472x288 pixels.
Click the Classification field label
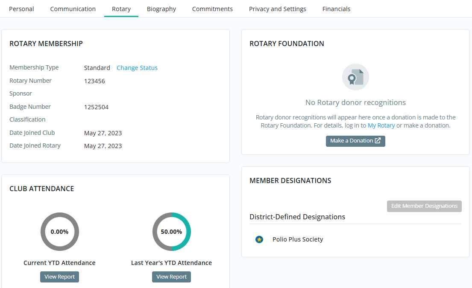tap(27, 119)
